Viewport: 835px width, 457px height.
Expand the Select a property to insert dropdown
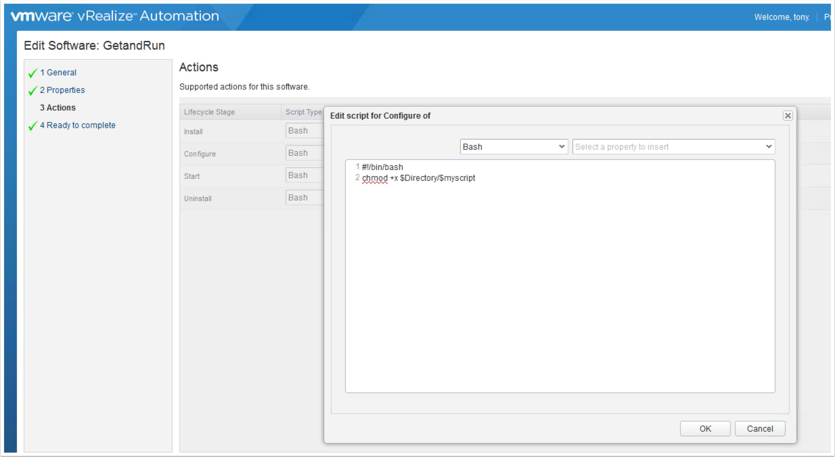(x=673, y=147)
